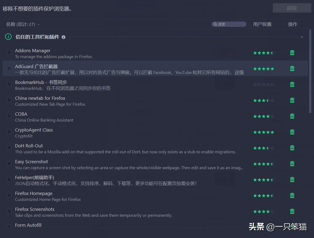Click star rating for China newtab for Firefox
The width and height of the screenshot is (314, 238).
click(x=263, y=101)
